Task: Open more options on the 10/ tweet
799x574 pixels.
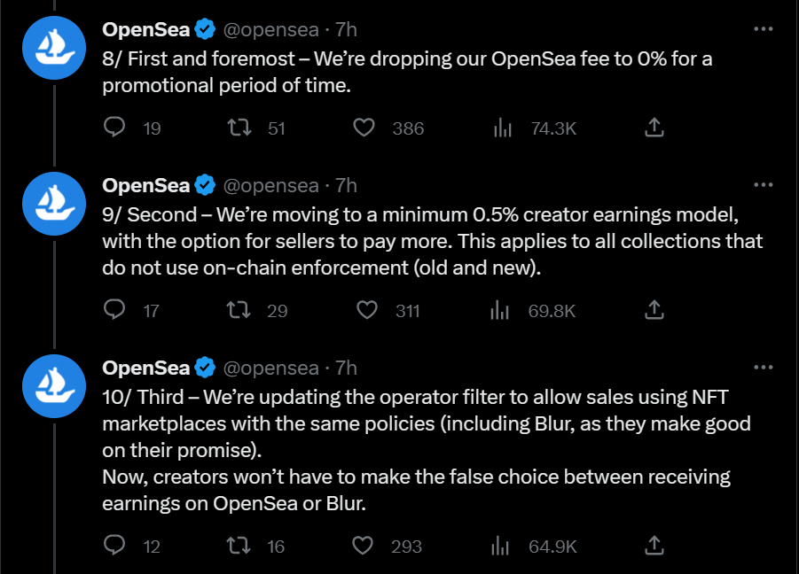Action: click(x=763, y=367)
